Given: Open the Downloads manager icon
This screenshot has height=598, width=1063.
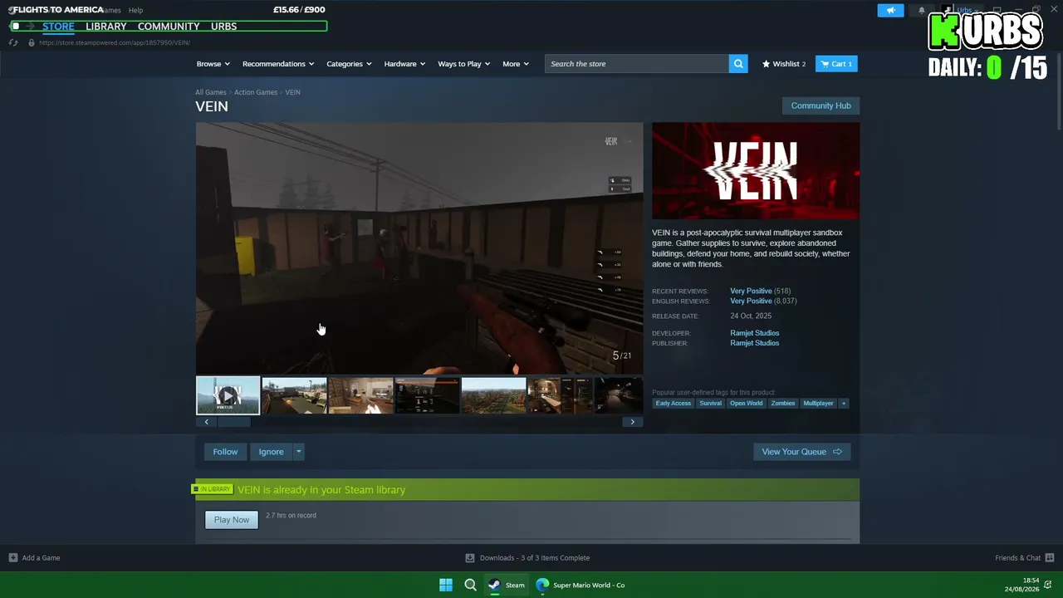Looking at the screenshot, I should [x=470, y=558].
